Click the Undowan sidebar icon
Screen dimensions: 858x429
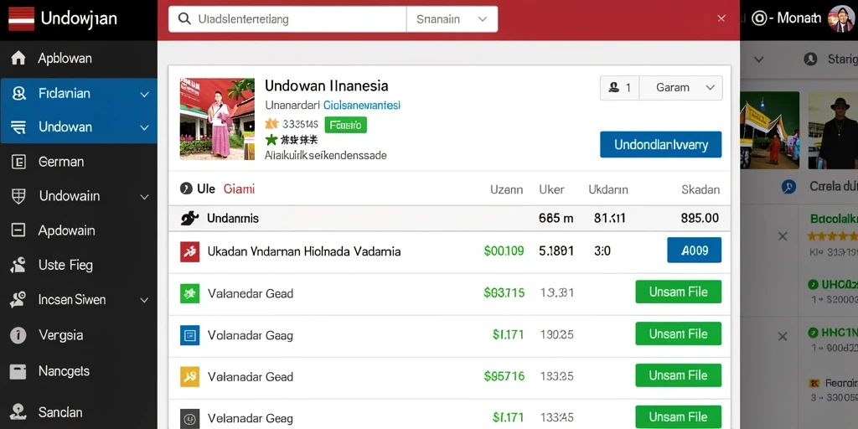[x=18, y=127]
